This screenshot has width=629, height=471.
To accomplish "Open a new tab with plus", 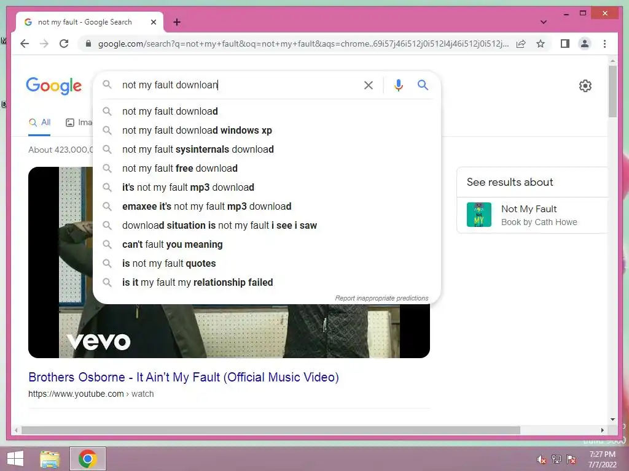I will pos(177,22).
